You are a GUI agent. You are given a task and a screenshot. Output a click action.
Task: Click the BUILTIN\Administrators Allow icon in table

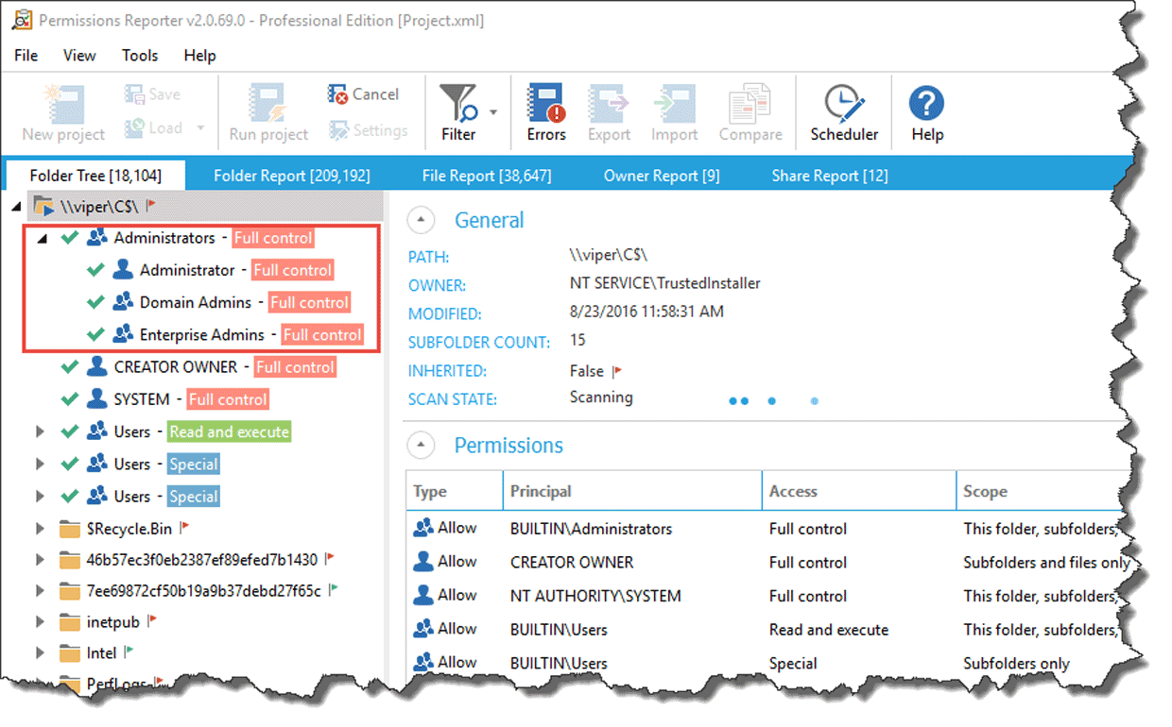point(423,528)
